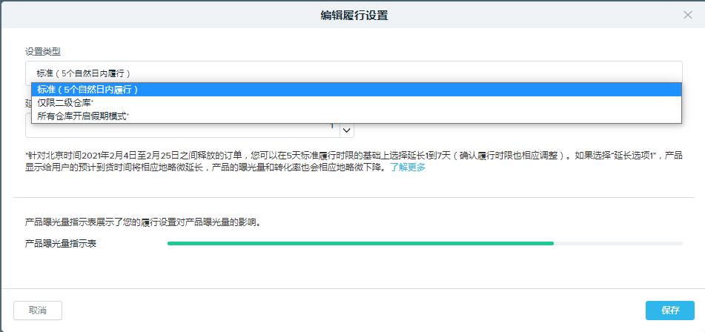705x332 pixels.
Task: Click the dialog title 编辑履行设置
Action: (x=353, y=15)
